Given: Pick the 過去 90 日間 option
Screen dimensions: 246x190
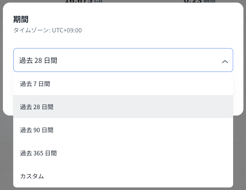Looking at the screenshot, I should point(36,130).
